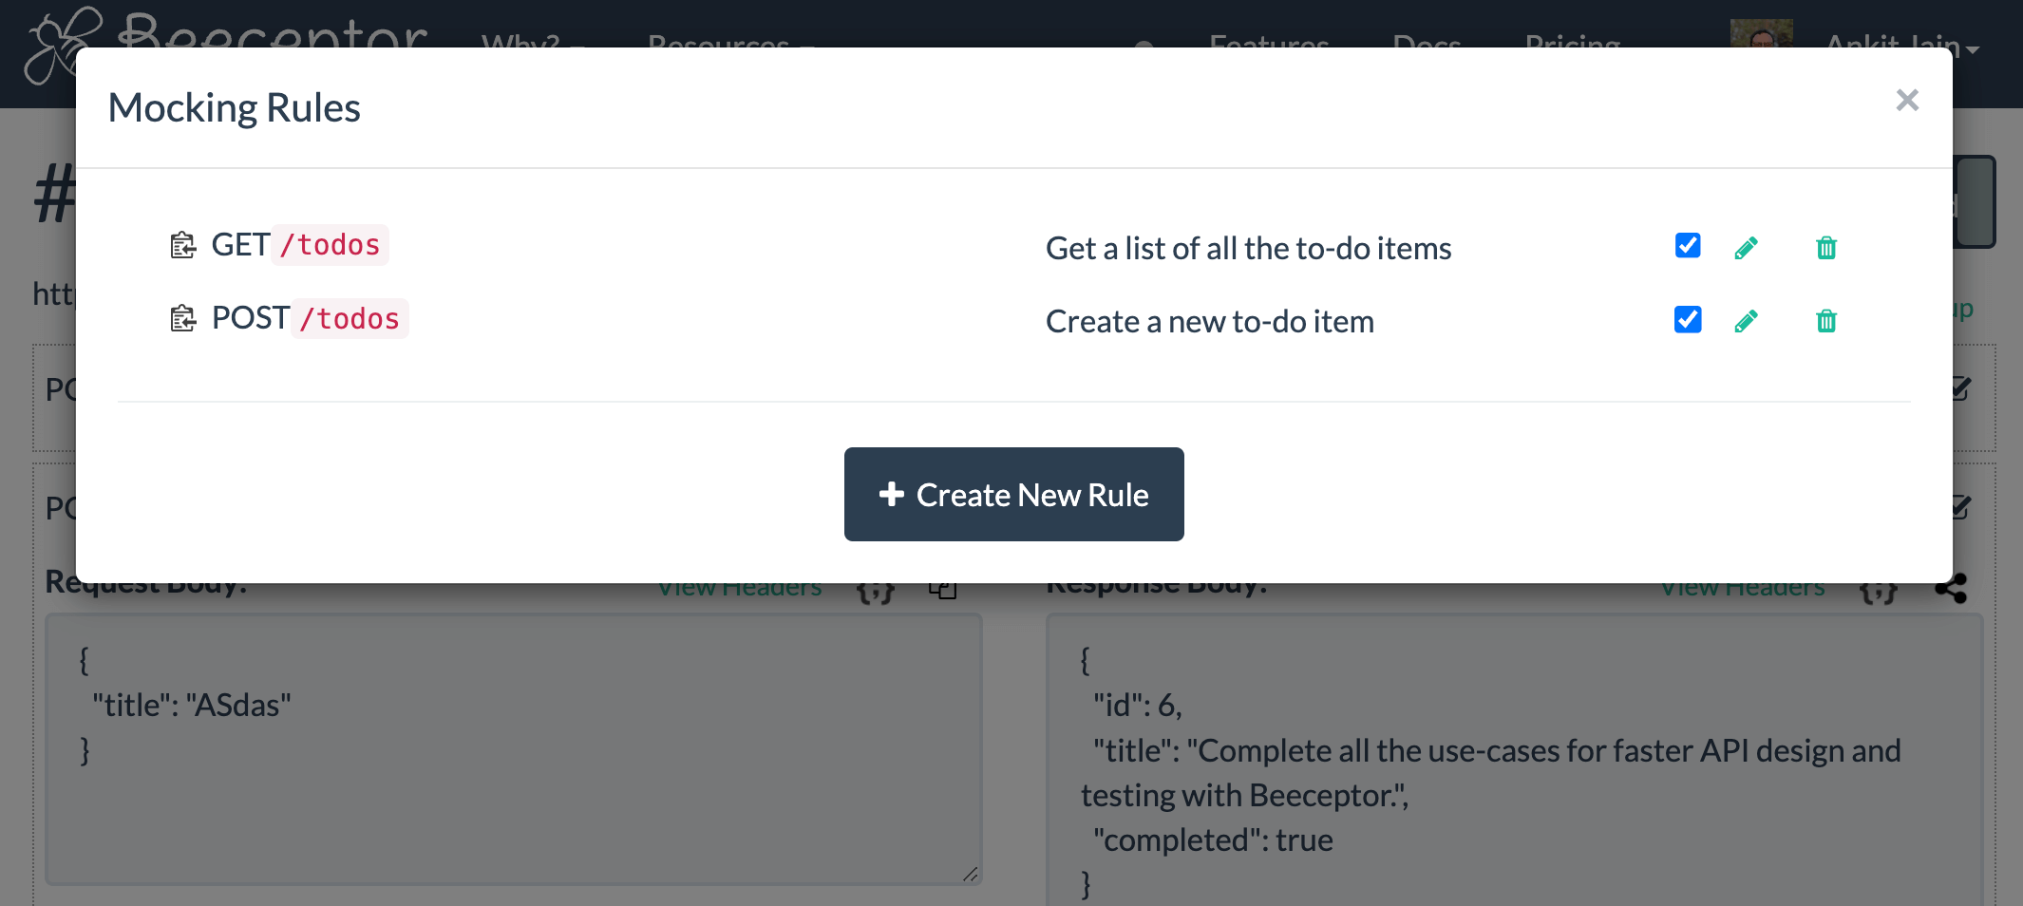Image resolution: width=2023 pixels, height=906 pixels.
Task: Toggle the edit pencil on POST /todos rule
Action: (1747, 321)
